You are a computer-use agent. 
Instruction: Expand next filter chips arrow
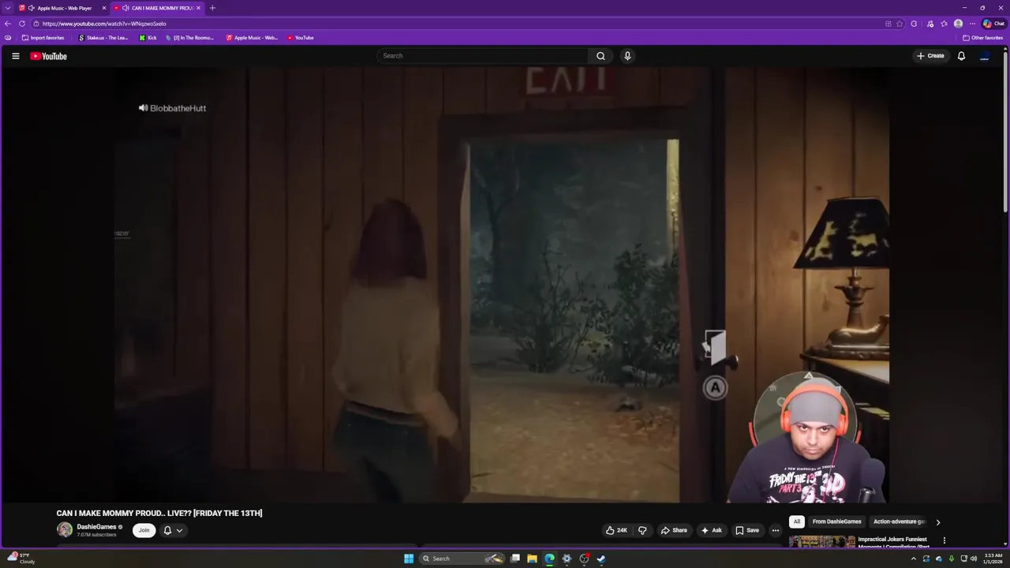937,522
